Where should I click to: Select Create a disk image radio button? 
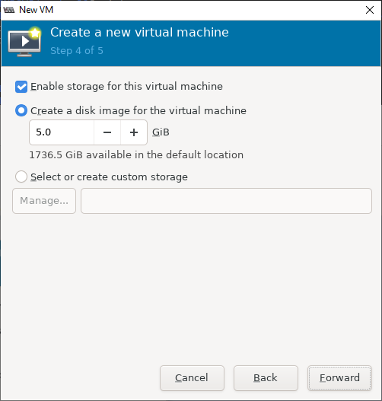(x=21, y=111)
